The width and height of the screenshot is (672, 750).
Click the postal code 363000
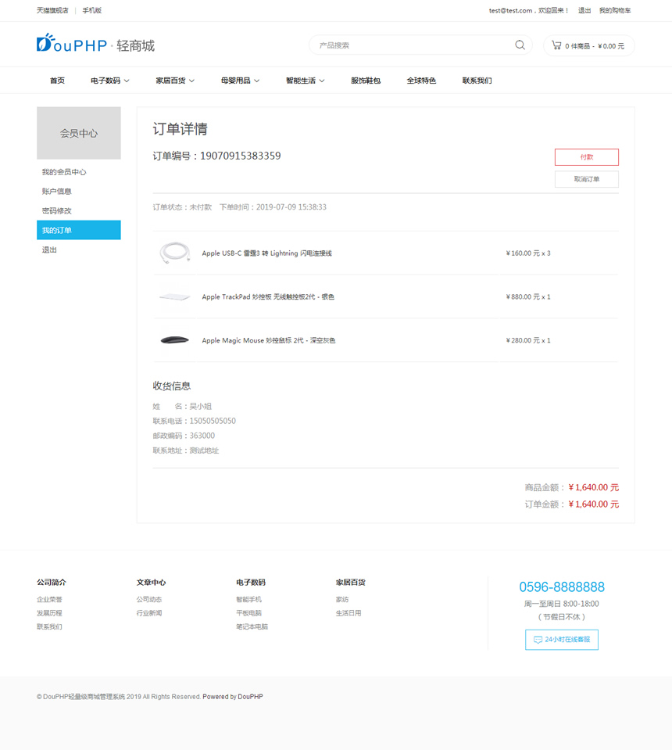pyautogui.click(x=202, y=436)
